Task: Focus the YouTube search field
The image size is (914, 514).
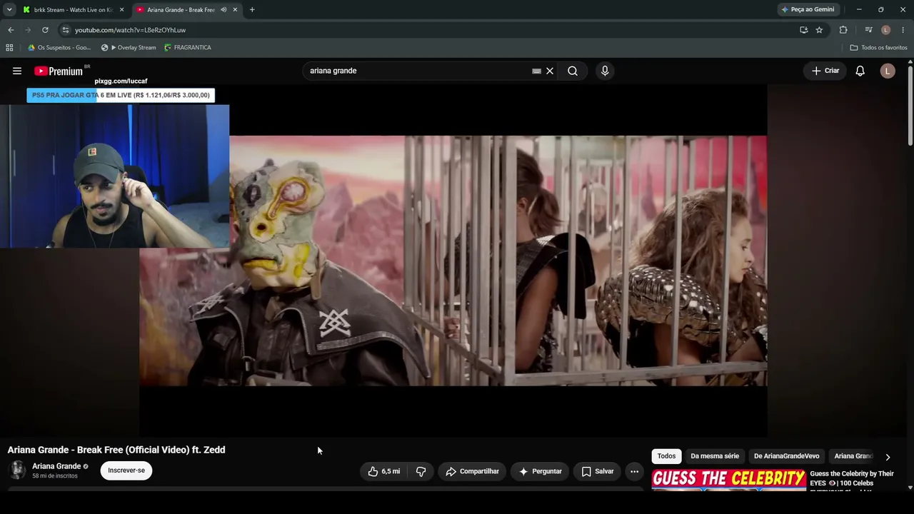Action: pyautogui.click(x=418, y=71)
